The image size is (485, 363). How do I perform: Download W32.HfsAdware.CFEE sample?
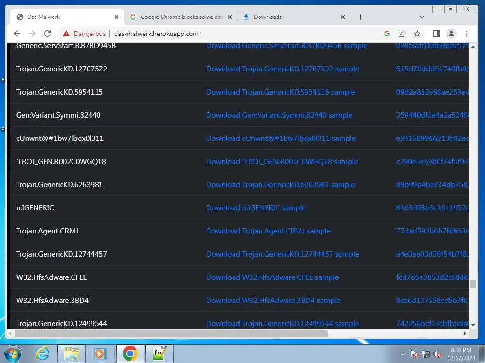272,277
